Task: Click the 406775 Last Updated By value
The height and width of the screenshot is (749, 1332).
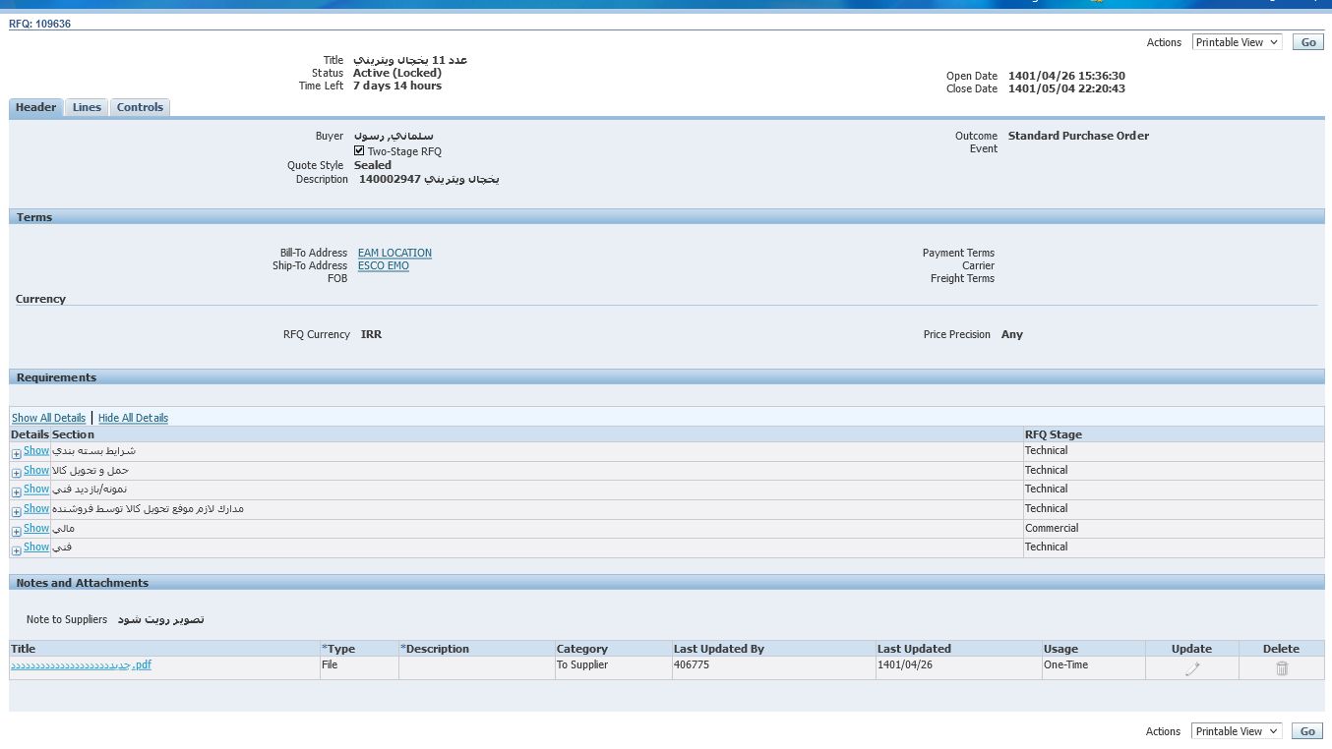Action: point(692,664)
